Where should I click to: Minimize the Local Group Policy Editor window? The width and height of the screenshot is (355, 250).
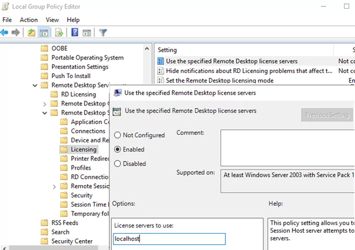324,6
